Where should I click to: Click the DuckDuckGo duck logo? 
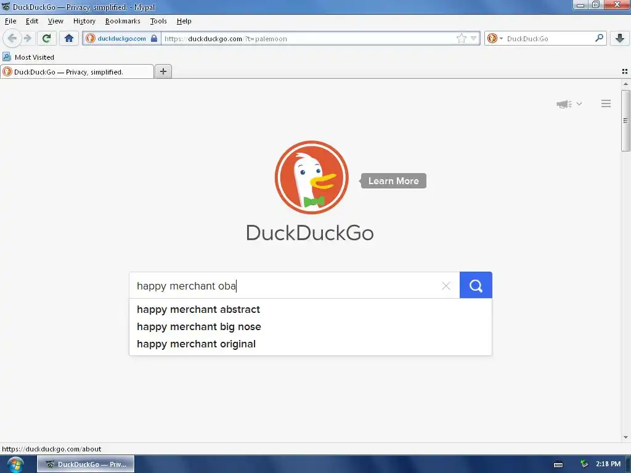(311, 177)
